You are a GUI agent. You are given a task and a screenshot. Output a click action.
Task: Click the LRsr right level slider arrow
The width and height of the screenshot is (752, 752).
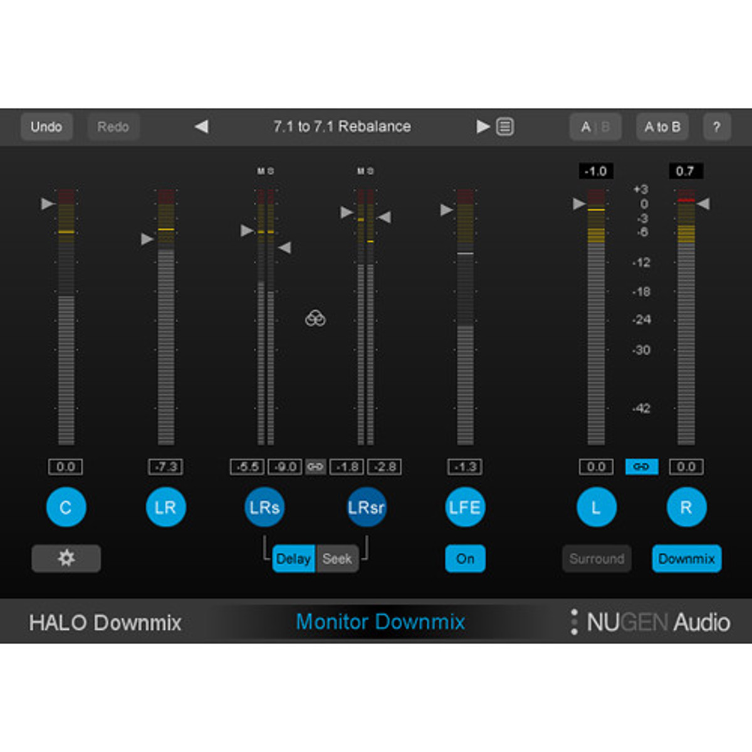tap(384, 217)
